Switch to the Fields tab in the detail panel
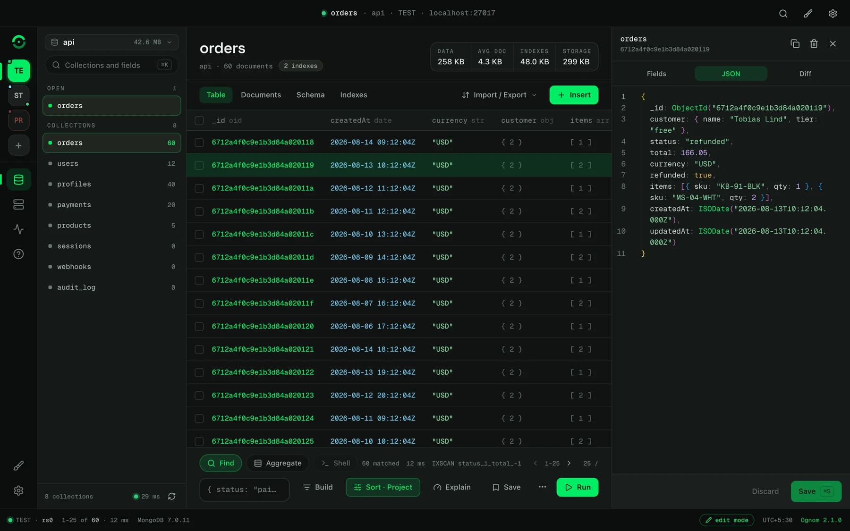 (656, 74)
